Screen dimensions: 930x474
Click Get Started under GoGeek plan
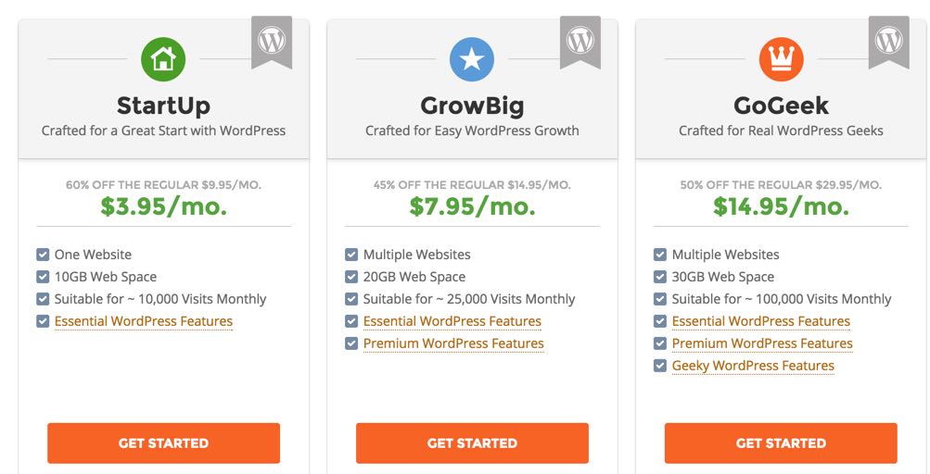[781, 443]
